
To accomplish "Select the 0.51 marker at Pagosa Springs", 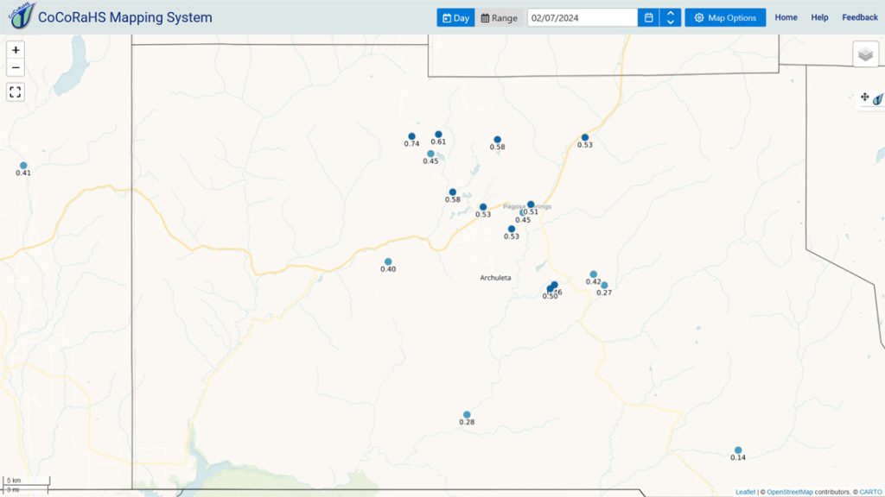I will click(531, 204).
